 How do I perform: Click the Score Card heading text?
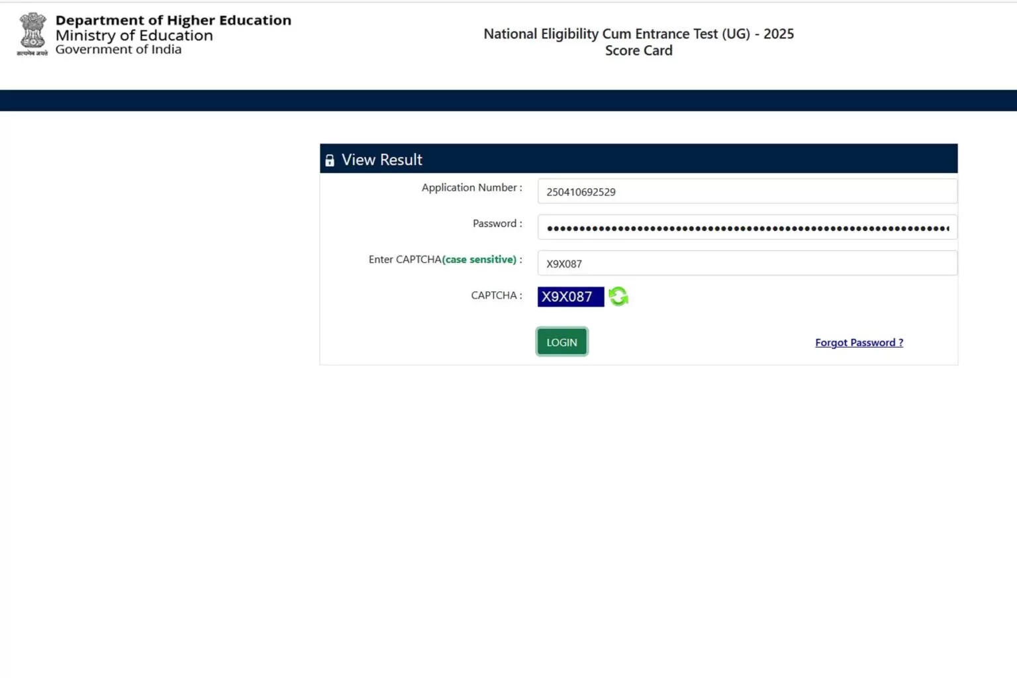coord(638,50)
